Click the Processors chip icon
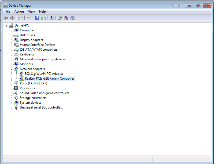Viewport: 214px width, 164px height. pos(16,88)
